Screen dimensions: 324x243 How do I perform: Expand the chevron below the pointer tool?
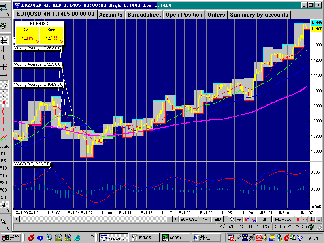pos(8,228)
